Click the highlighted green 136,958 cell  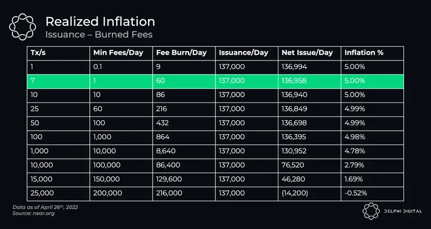(309, 81)
